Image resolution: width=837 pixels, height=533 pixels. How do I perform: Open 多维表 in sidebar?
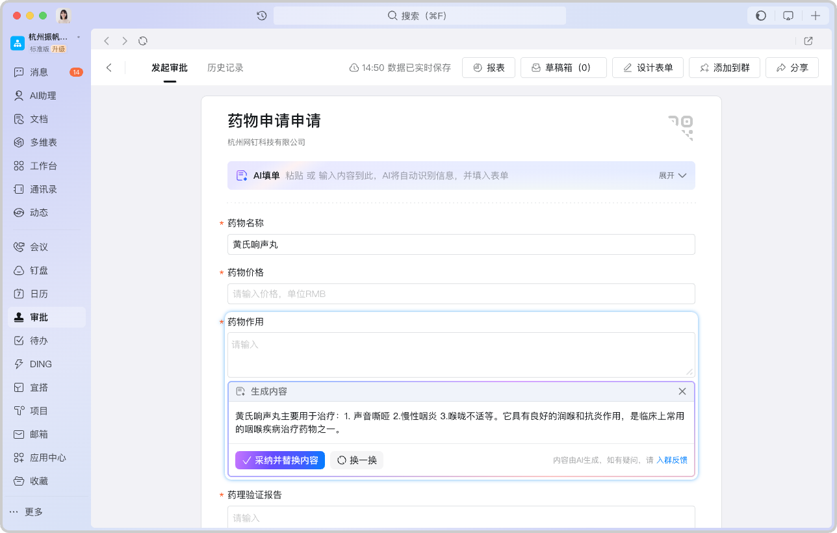[x=47, y=142]
